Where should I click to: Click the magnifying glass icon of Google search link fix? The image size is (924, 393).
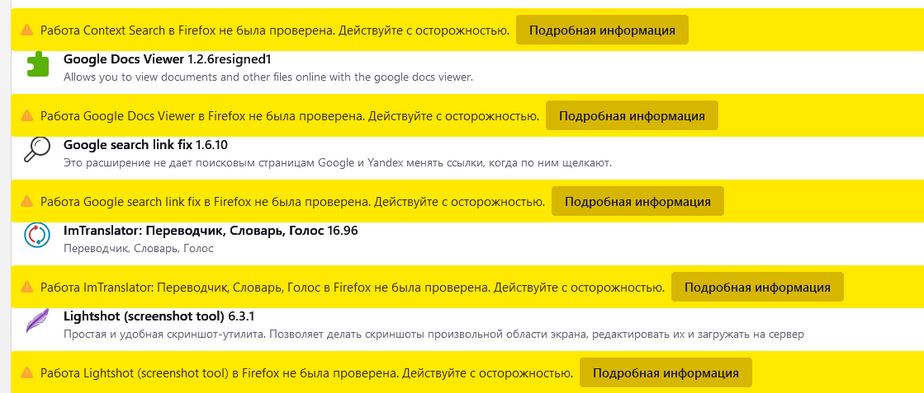pos(37,149)
